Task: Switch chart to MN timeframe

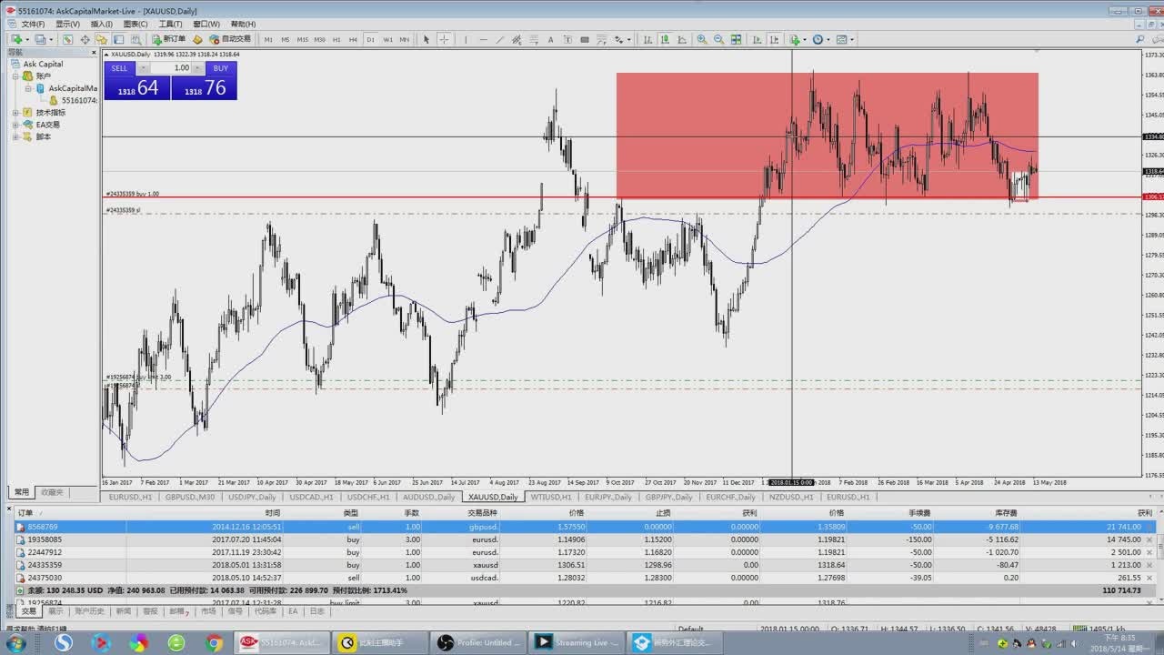Action: click(x=405, y=39)
